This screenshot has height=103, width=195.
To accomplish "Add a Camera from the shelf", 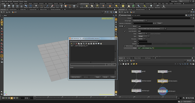I will pyautogui.click(x=82, y=6).
